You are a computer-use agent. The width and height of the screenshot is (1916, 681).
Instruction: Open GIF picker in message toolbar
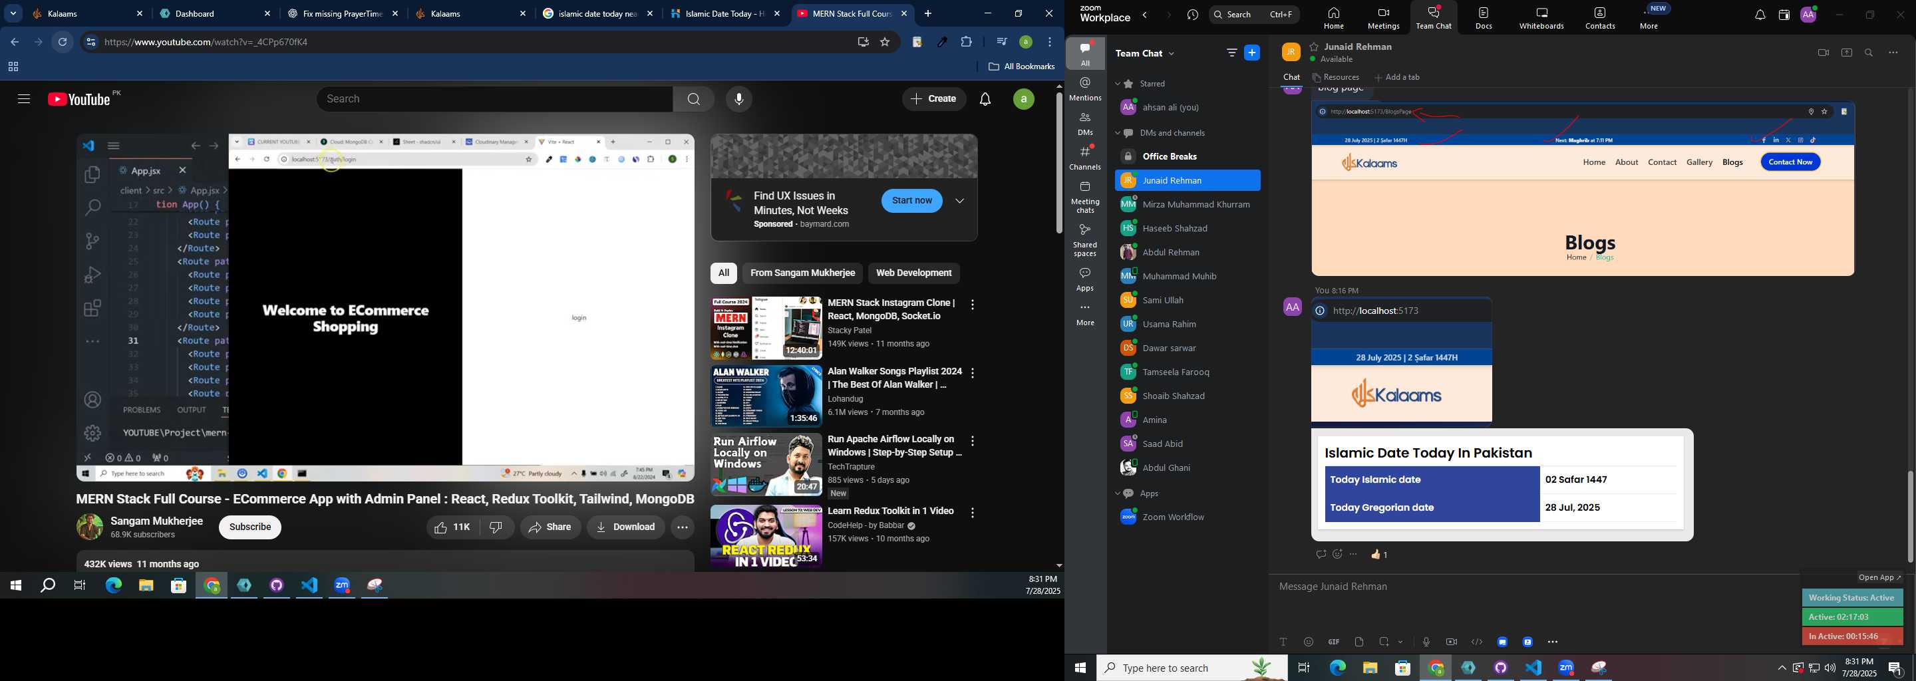1334,642
